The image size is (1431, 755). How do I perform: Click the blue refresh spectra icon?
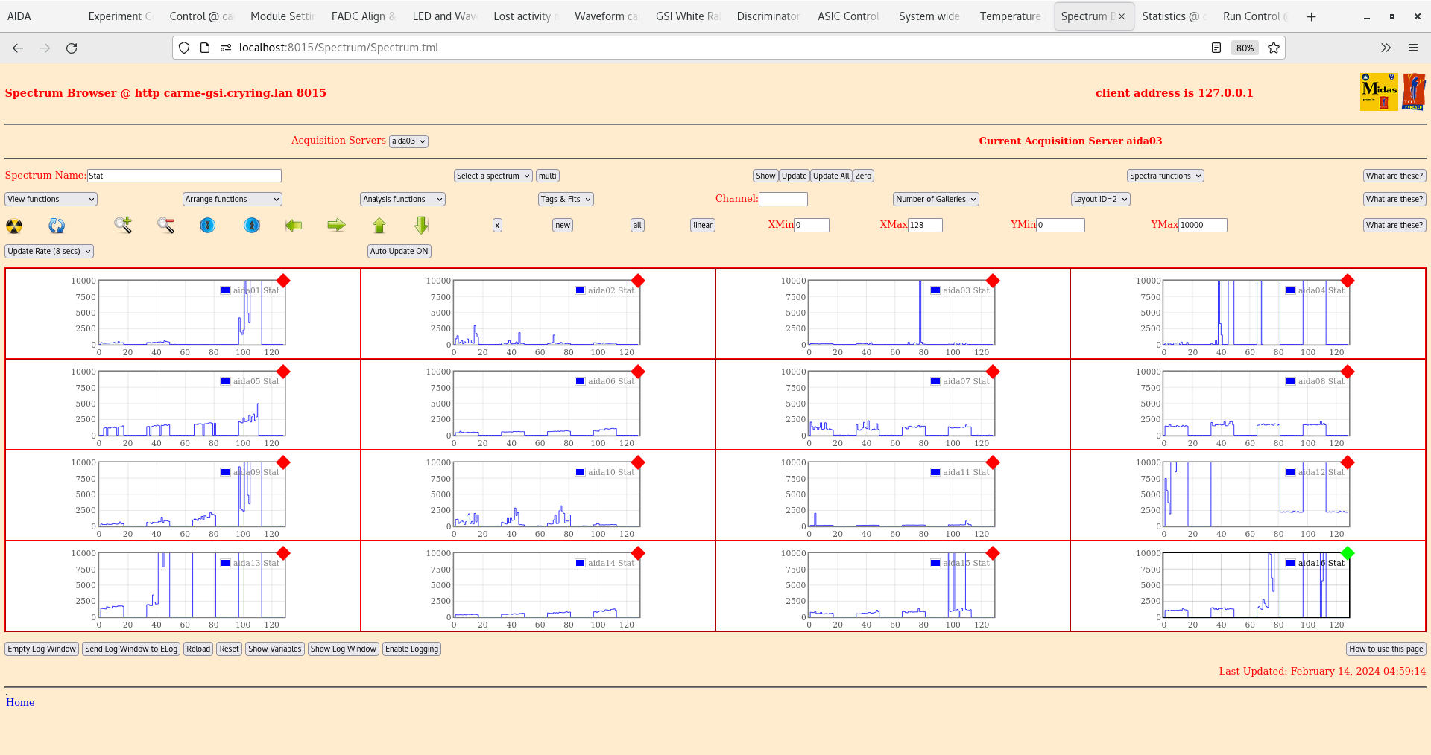[x=57, y=226]
